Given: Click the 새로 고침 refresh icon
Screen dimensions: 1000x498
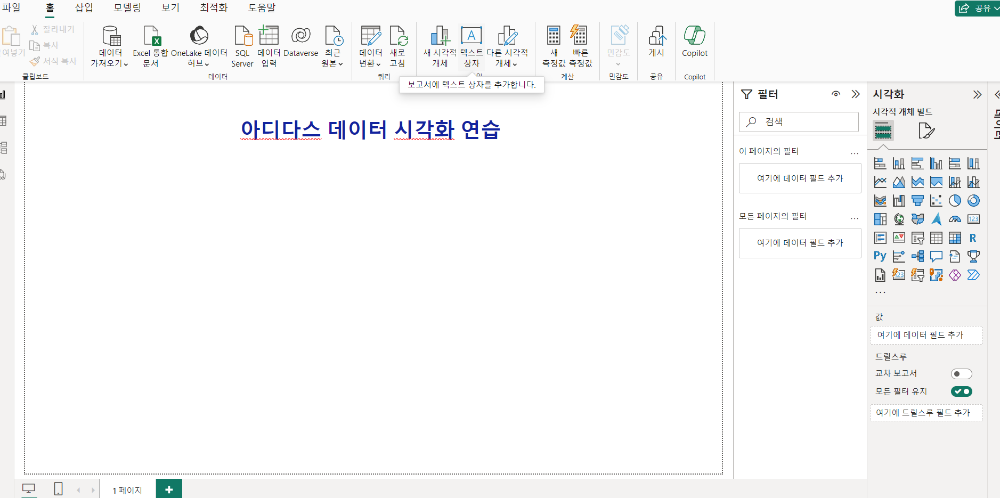Looking at the screenshot, I should 397,47.
